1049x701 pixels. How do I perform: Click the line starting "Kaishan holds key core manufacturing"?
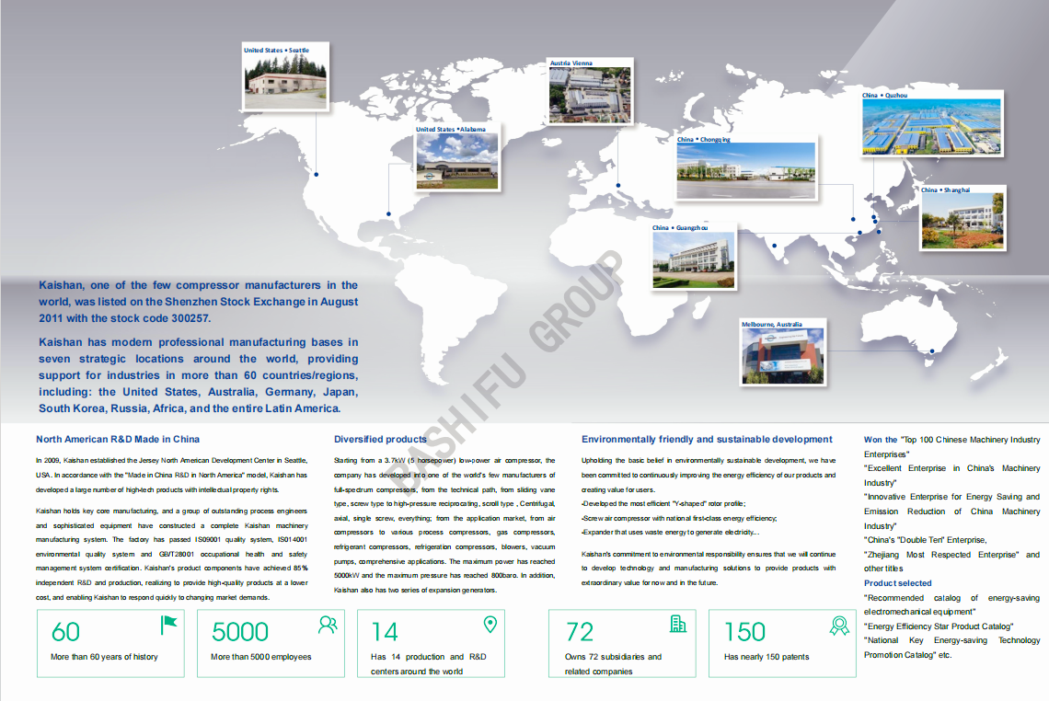tap(171, 511)
